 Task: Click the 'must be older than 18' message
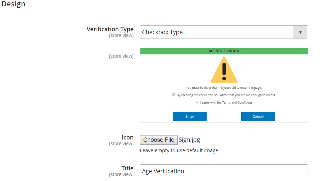point(224,88)
